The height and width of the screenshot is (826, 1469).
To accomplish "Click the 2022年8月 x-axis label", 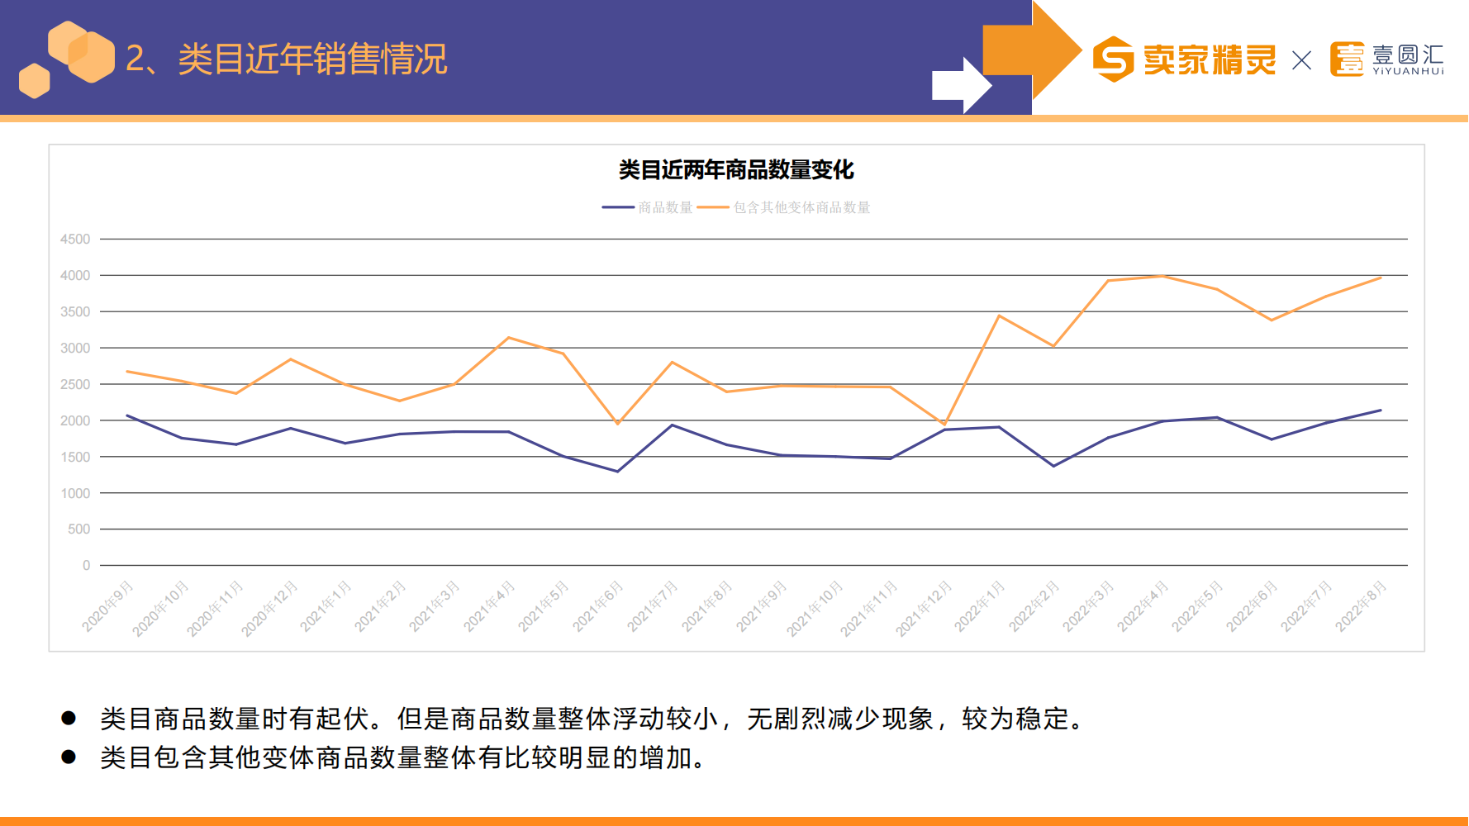I will point(1362,606).
